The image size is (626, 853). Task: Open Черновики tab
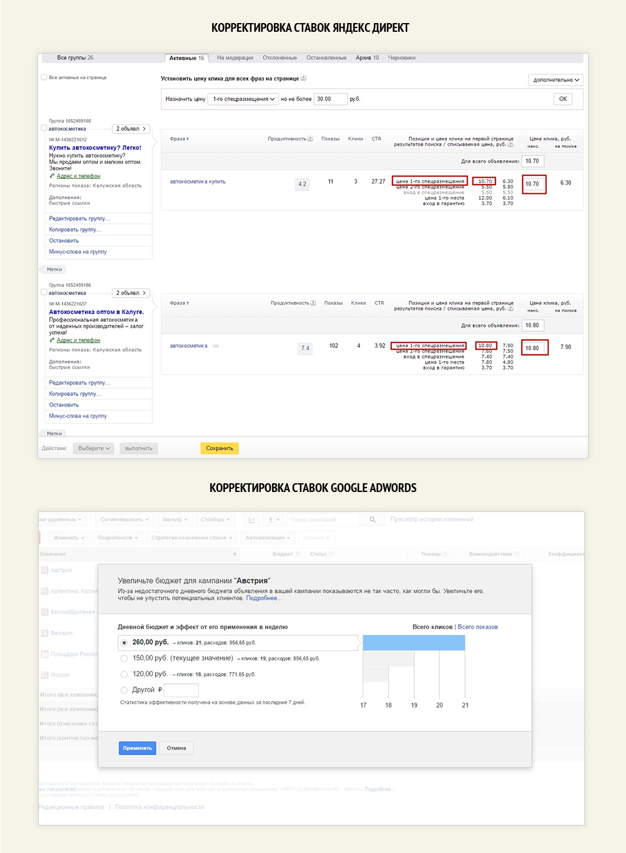click(401, 57)
